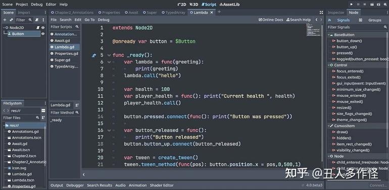Open Scene dock options beside Import tab

(x=45, y=13)
